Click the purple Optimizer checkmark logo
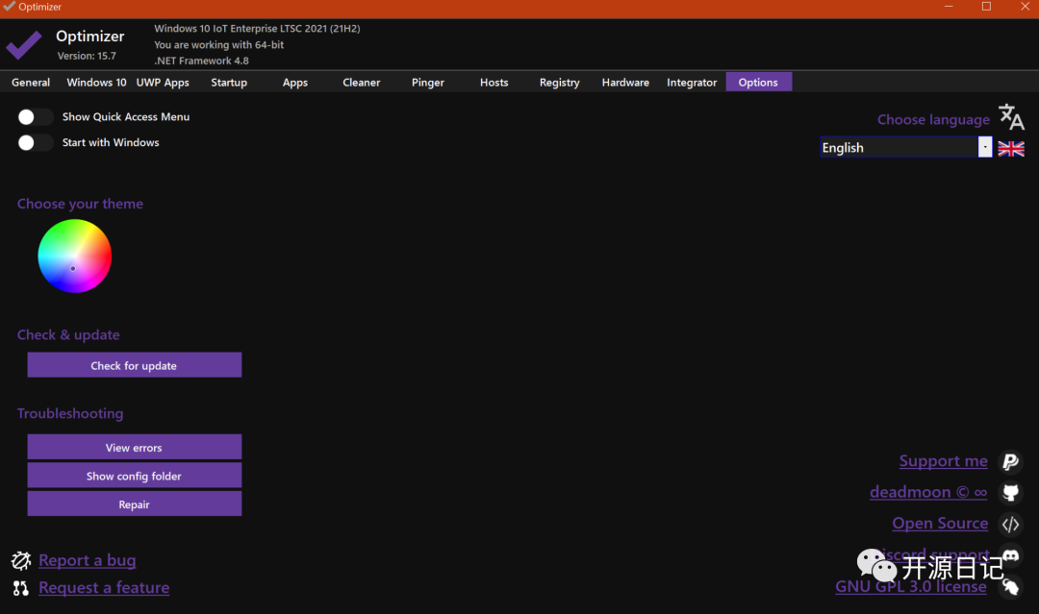This screenshot has height=614, width=1039. [24, 45]
